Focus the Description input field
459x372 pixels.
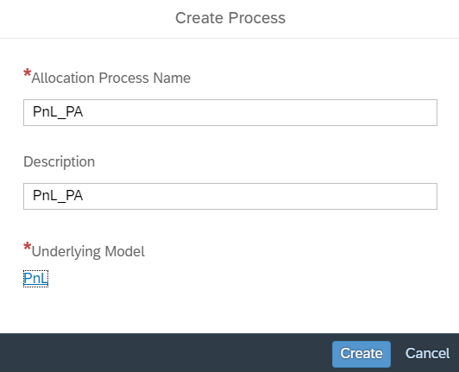[230, 196]
